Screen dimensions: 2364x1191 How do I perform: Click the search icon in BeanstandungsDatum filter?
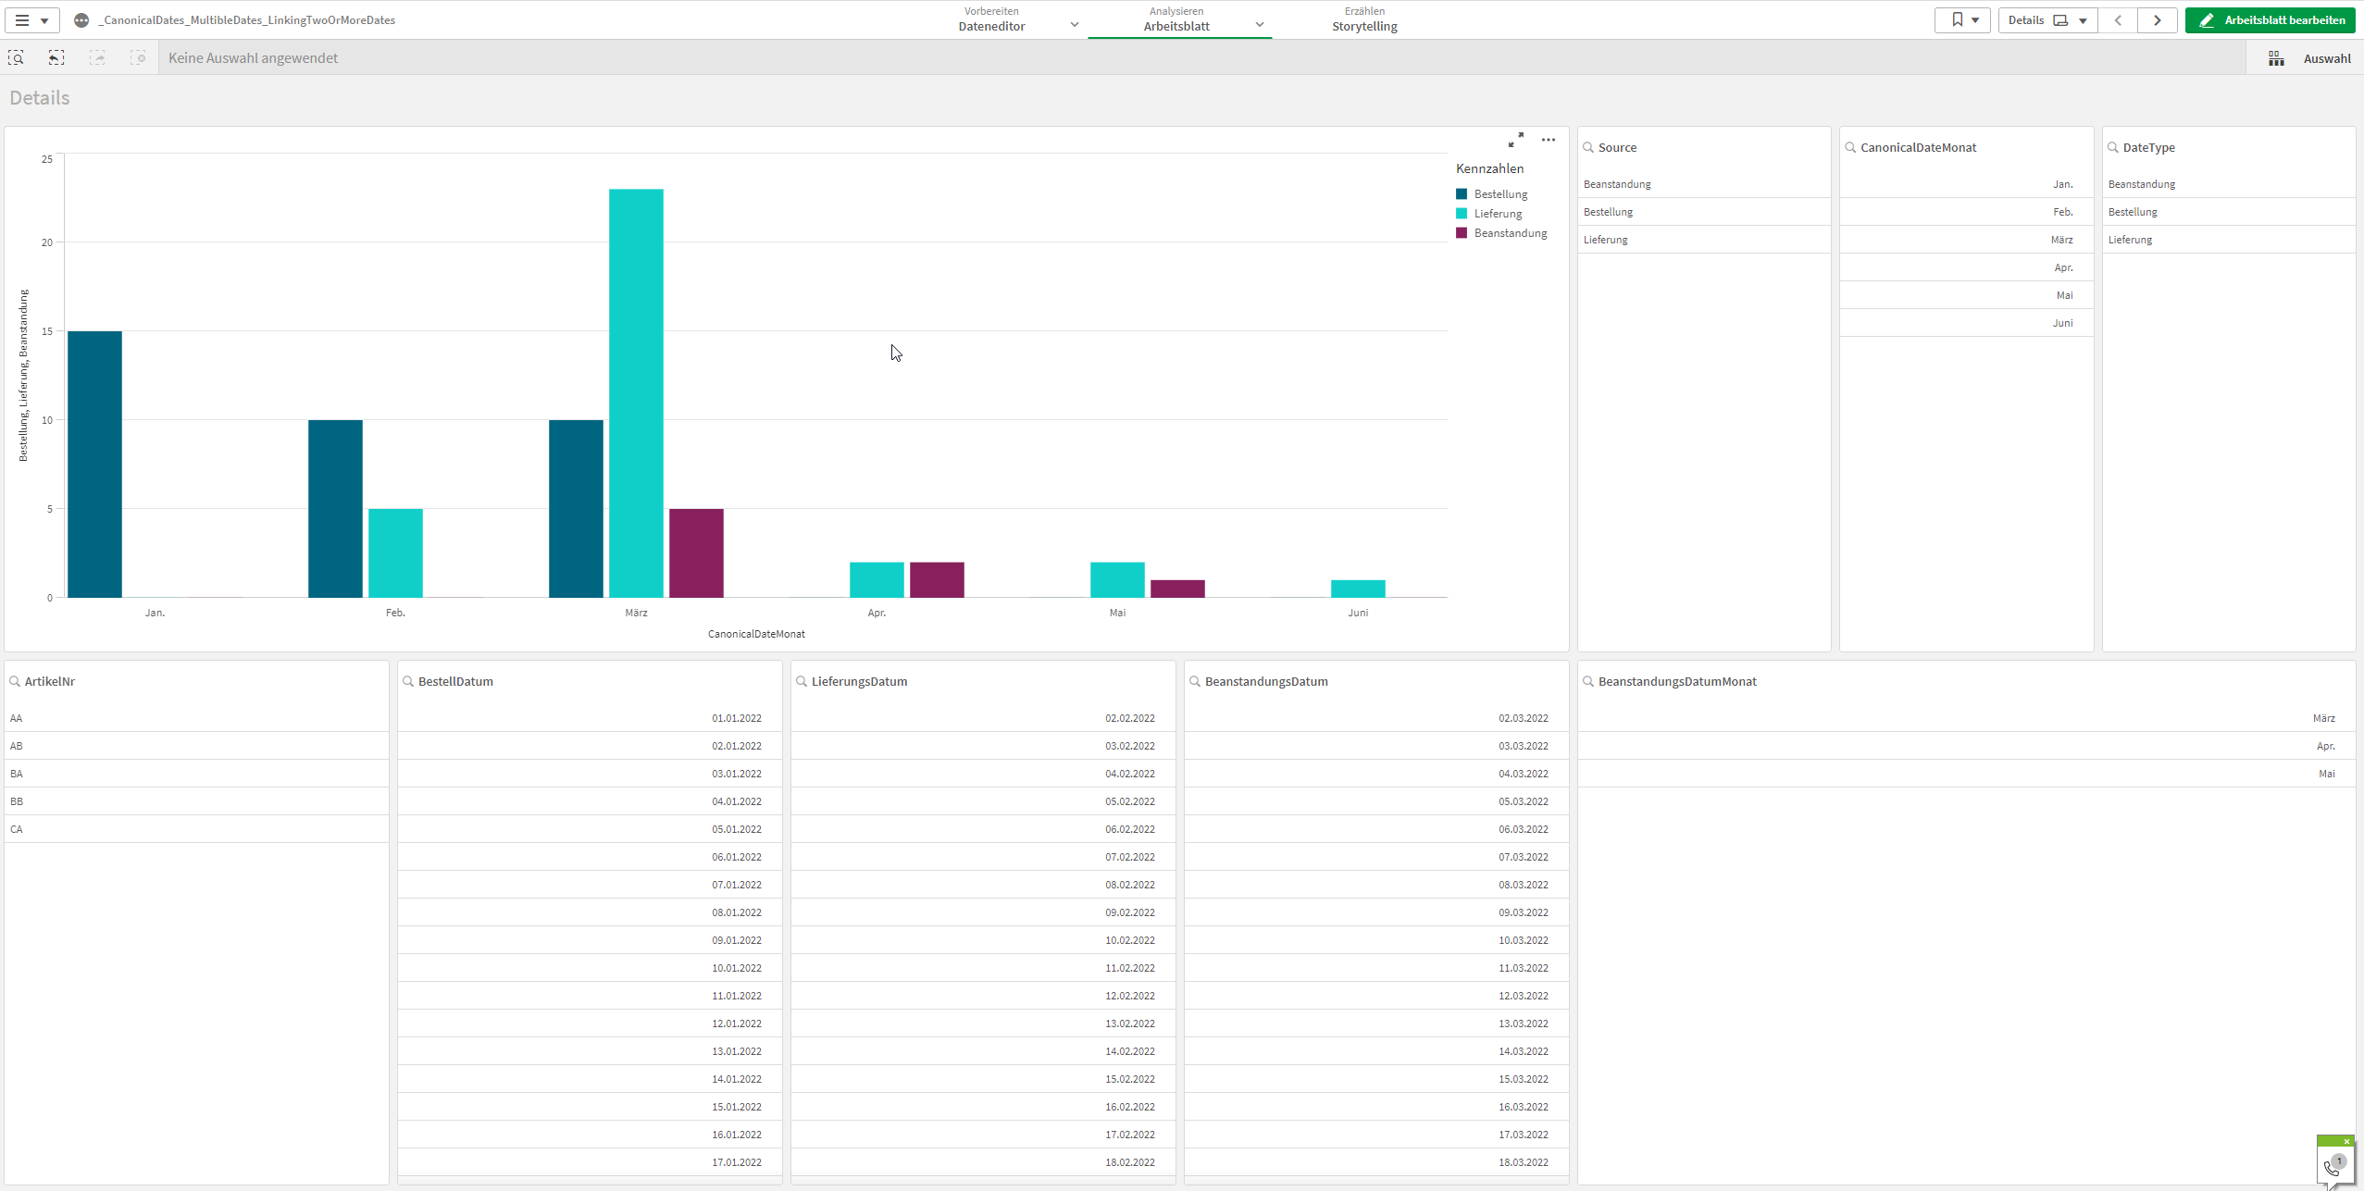[x=1195, y=681]
